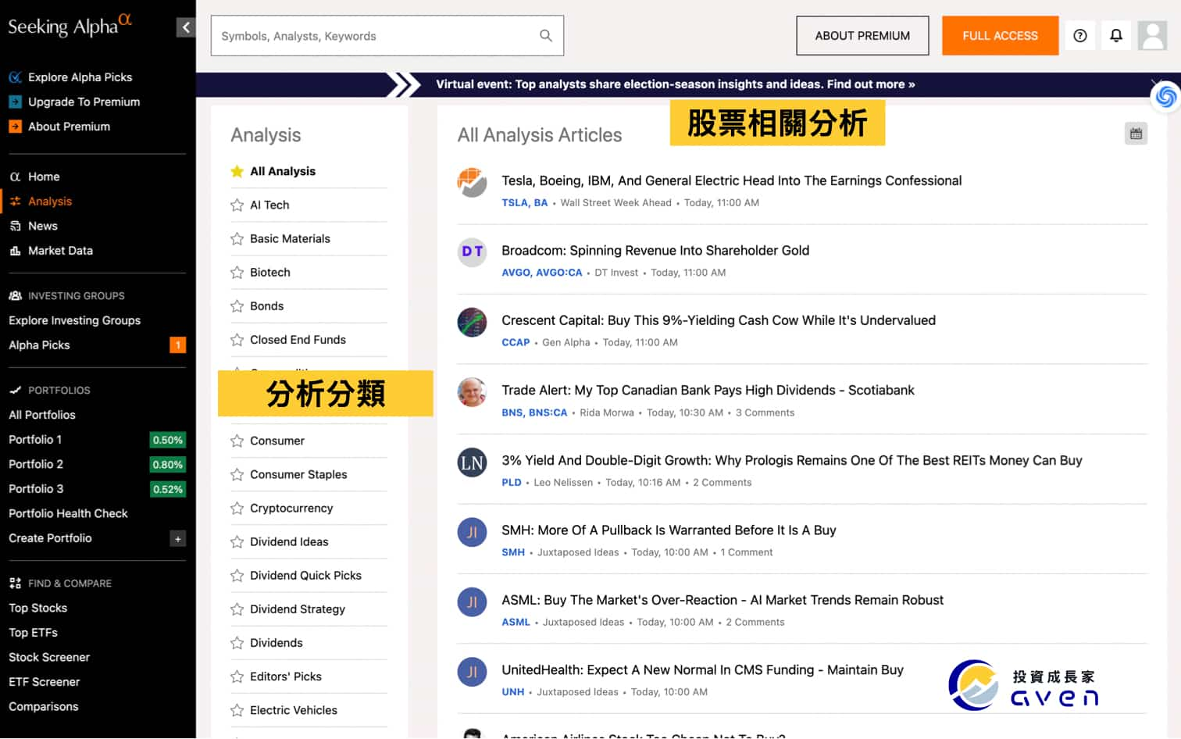Open Comparisons in the sidebar

pyautogui.click(x=43, y=706)
